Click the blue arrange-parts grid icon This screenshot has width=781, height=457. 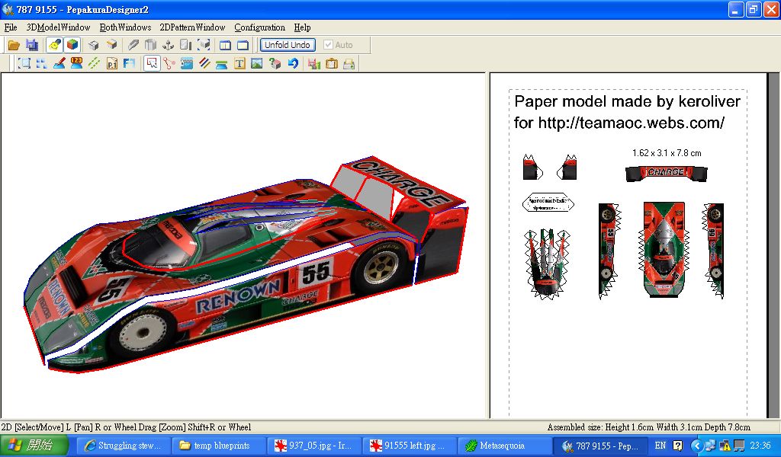coord(41,64)
